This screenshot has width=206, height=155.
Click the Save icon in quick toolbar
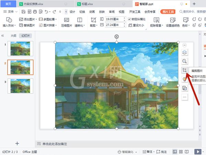(23, 12)
